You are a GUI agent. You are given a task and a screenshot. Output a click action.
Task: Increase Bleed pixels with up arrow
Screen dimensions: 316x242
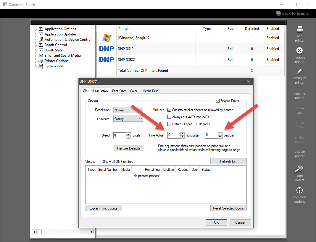(x=128, y=134)
